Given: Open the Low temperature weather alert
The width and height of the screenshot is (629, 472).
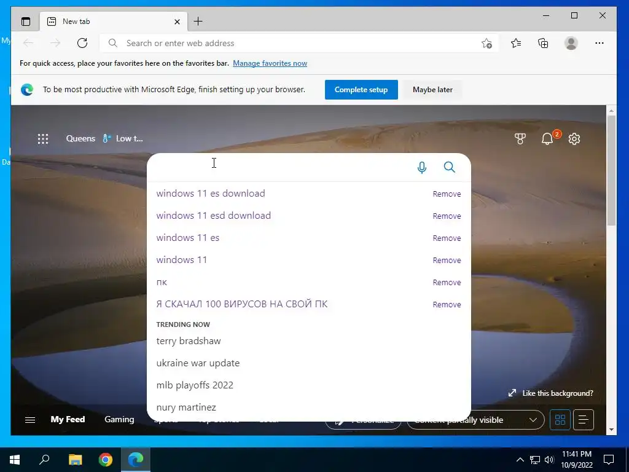Looking at the screenshot, I should point(123,138).
